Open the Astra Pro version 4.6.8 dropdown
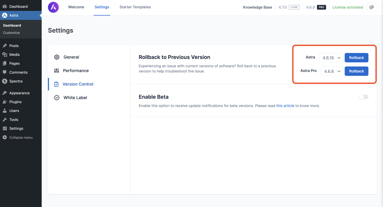This screenshot has height=207, width=383. 331,71
